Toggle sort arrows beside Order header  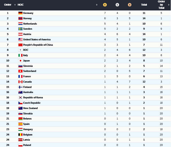click(15, 5)
